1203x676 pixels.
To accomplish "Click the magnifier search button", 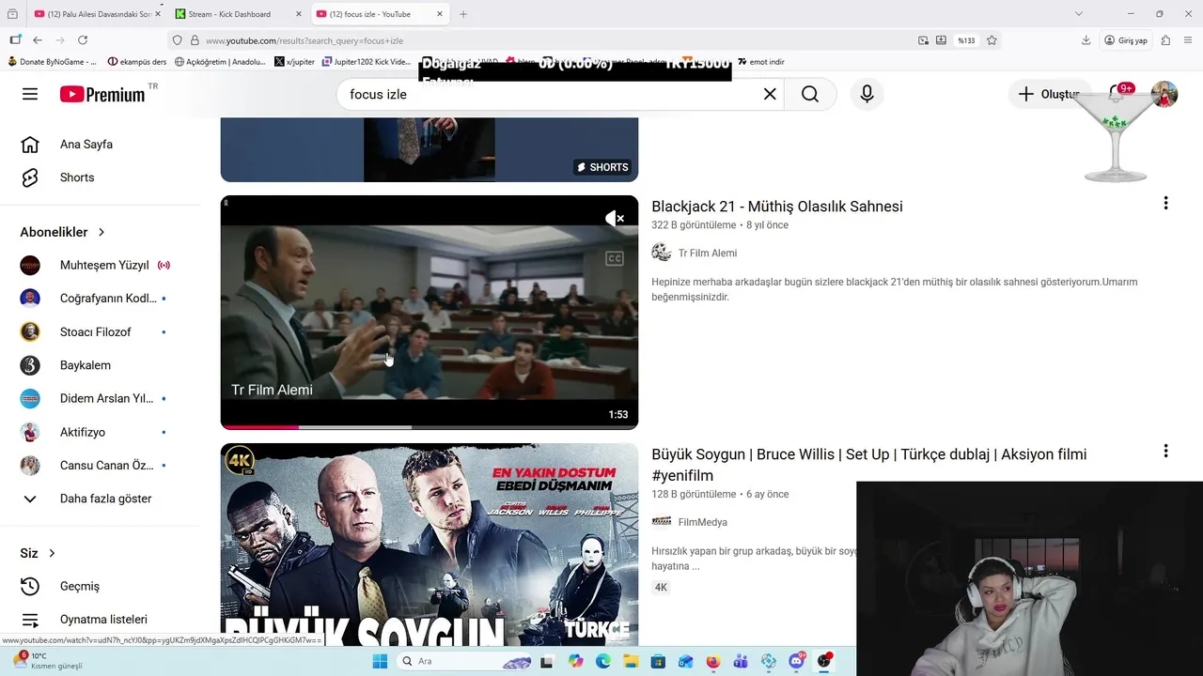I will pyautogui.click(x=810, y=94).
